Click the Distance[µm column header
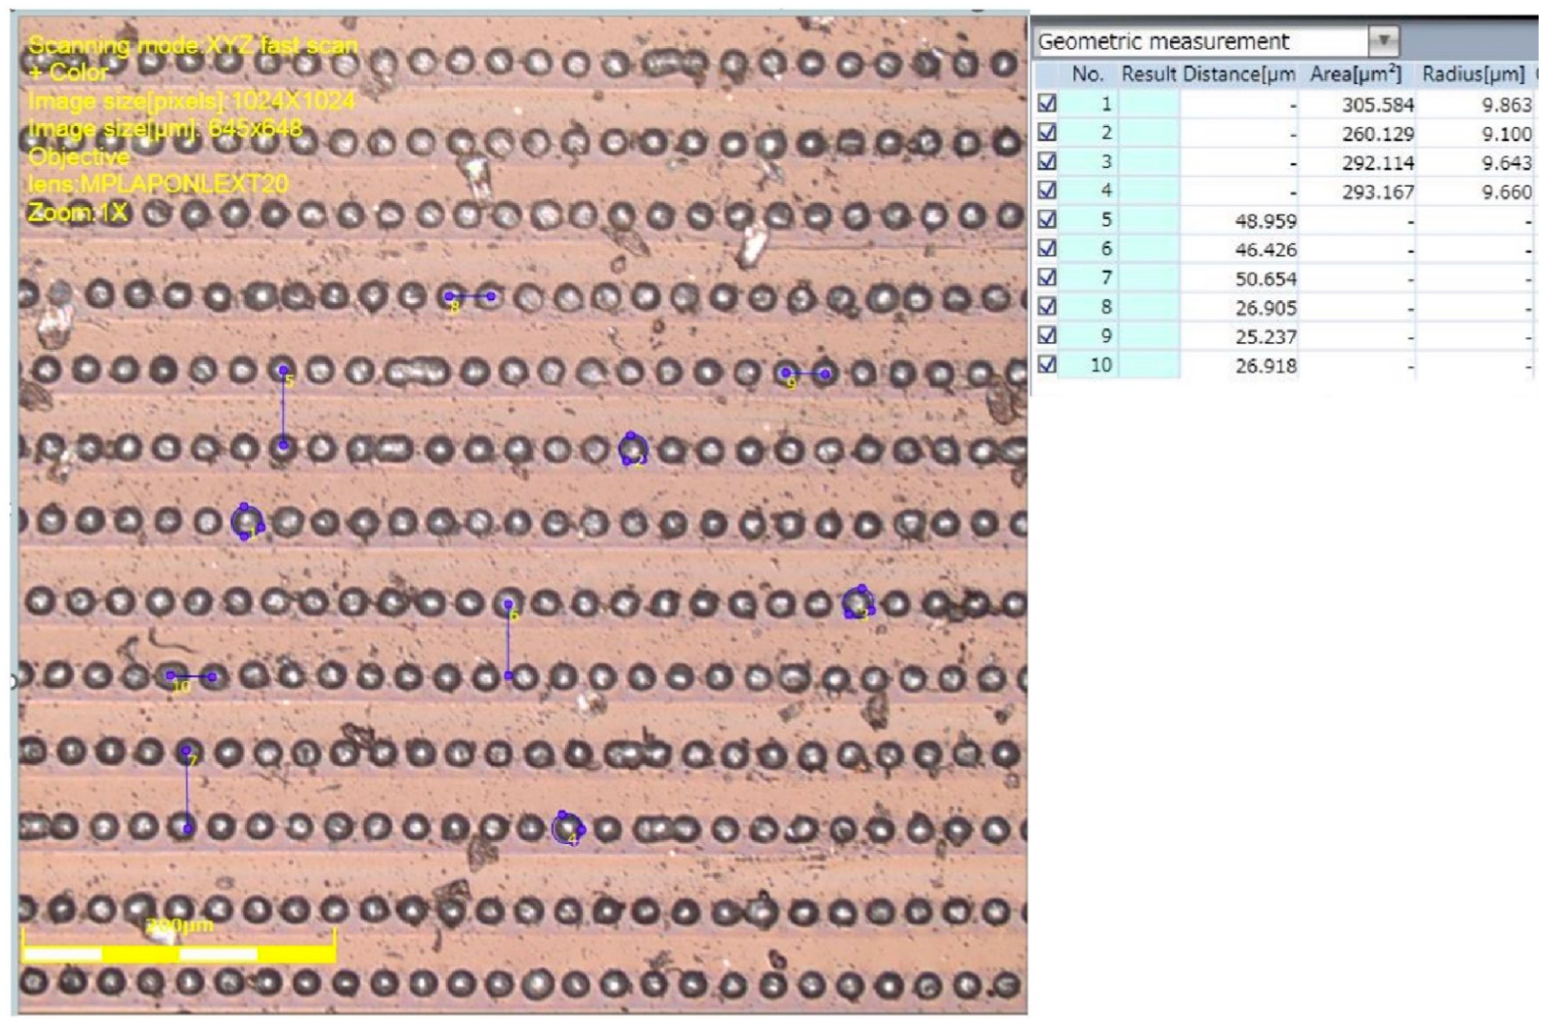 tap(1239, 75)
